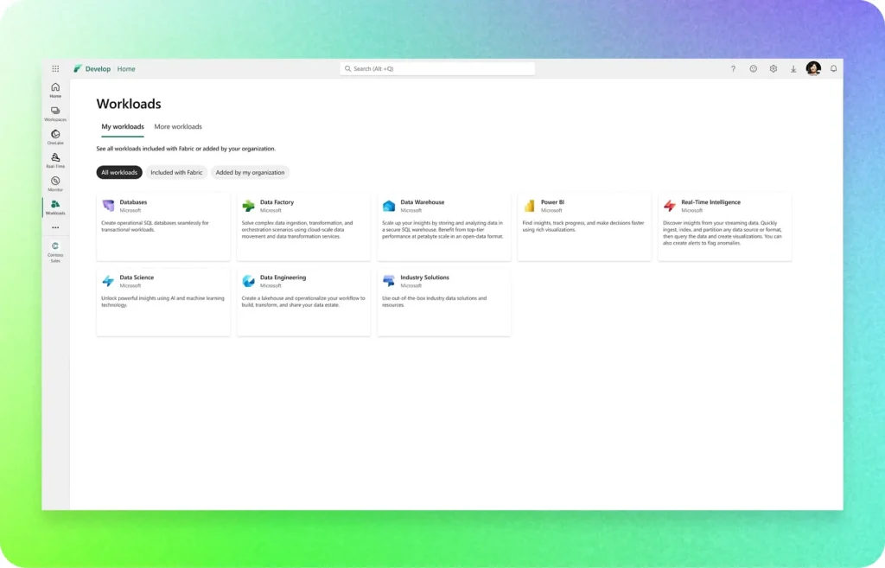
Task: Click the Databases workload icon
Action: (108, 206)
